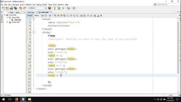Screen dimensions: 181x102
Task: Click Shift Line Left icon
Action: (x=81, y=16)
